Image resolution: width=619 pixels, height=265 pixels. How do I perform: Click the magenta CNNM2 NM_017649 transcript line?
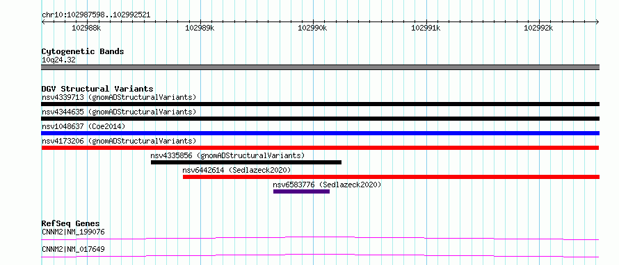(x=320, y=255)
